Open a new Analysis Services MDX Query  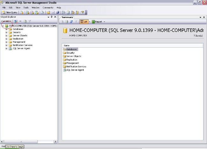click(27, 12)
